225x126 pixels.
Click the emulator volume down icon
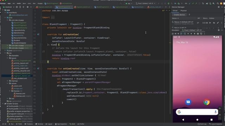[x=178, y=34]
